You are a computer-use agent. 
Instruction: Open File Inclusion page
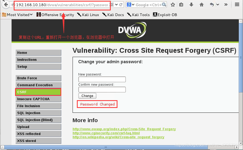click(x=38, y=106)
